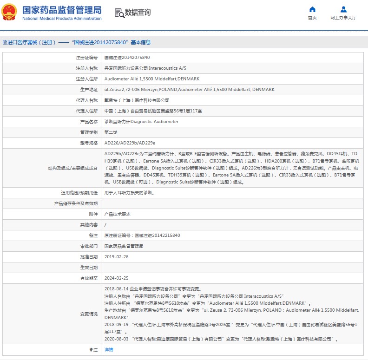The image size is (368, 360).
Task: Click the 产品技术要求 attachment entry
Action: tap(117, 214)
